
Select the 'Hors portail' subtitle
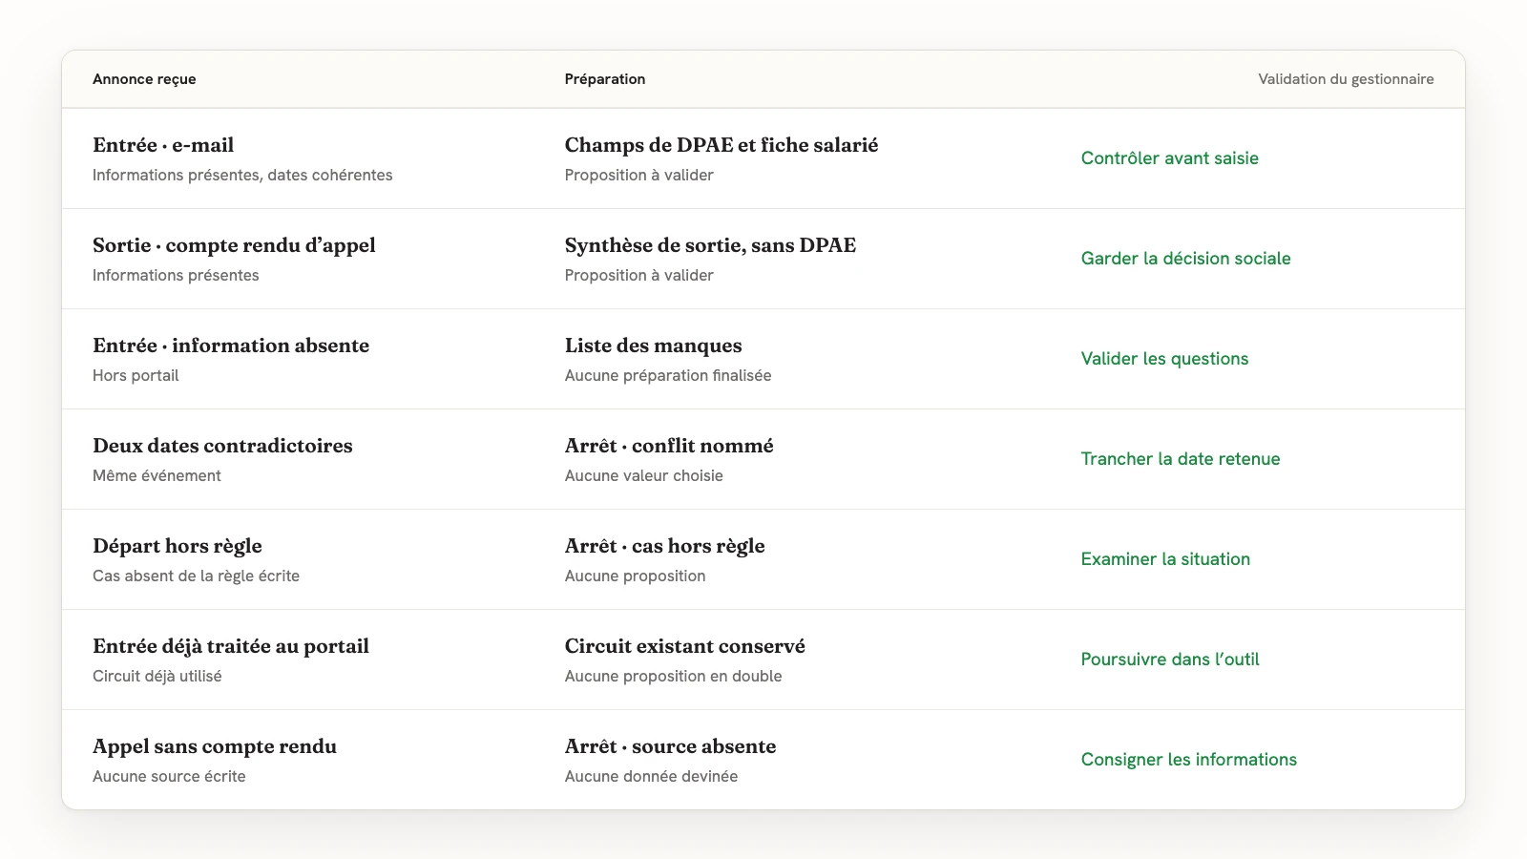click(136, 376)
